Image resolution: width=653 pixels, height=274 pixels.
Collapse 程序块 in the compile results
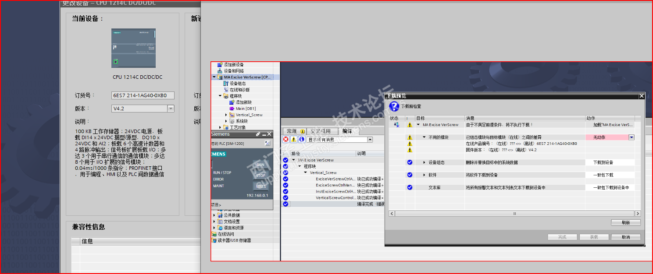[x=300, y=166]
